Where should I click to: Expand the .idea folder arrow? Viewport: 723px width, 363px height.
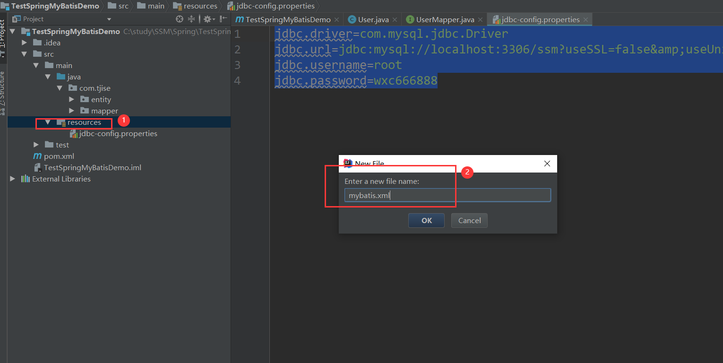coord(25,43)
